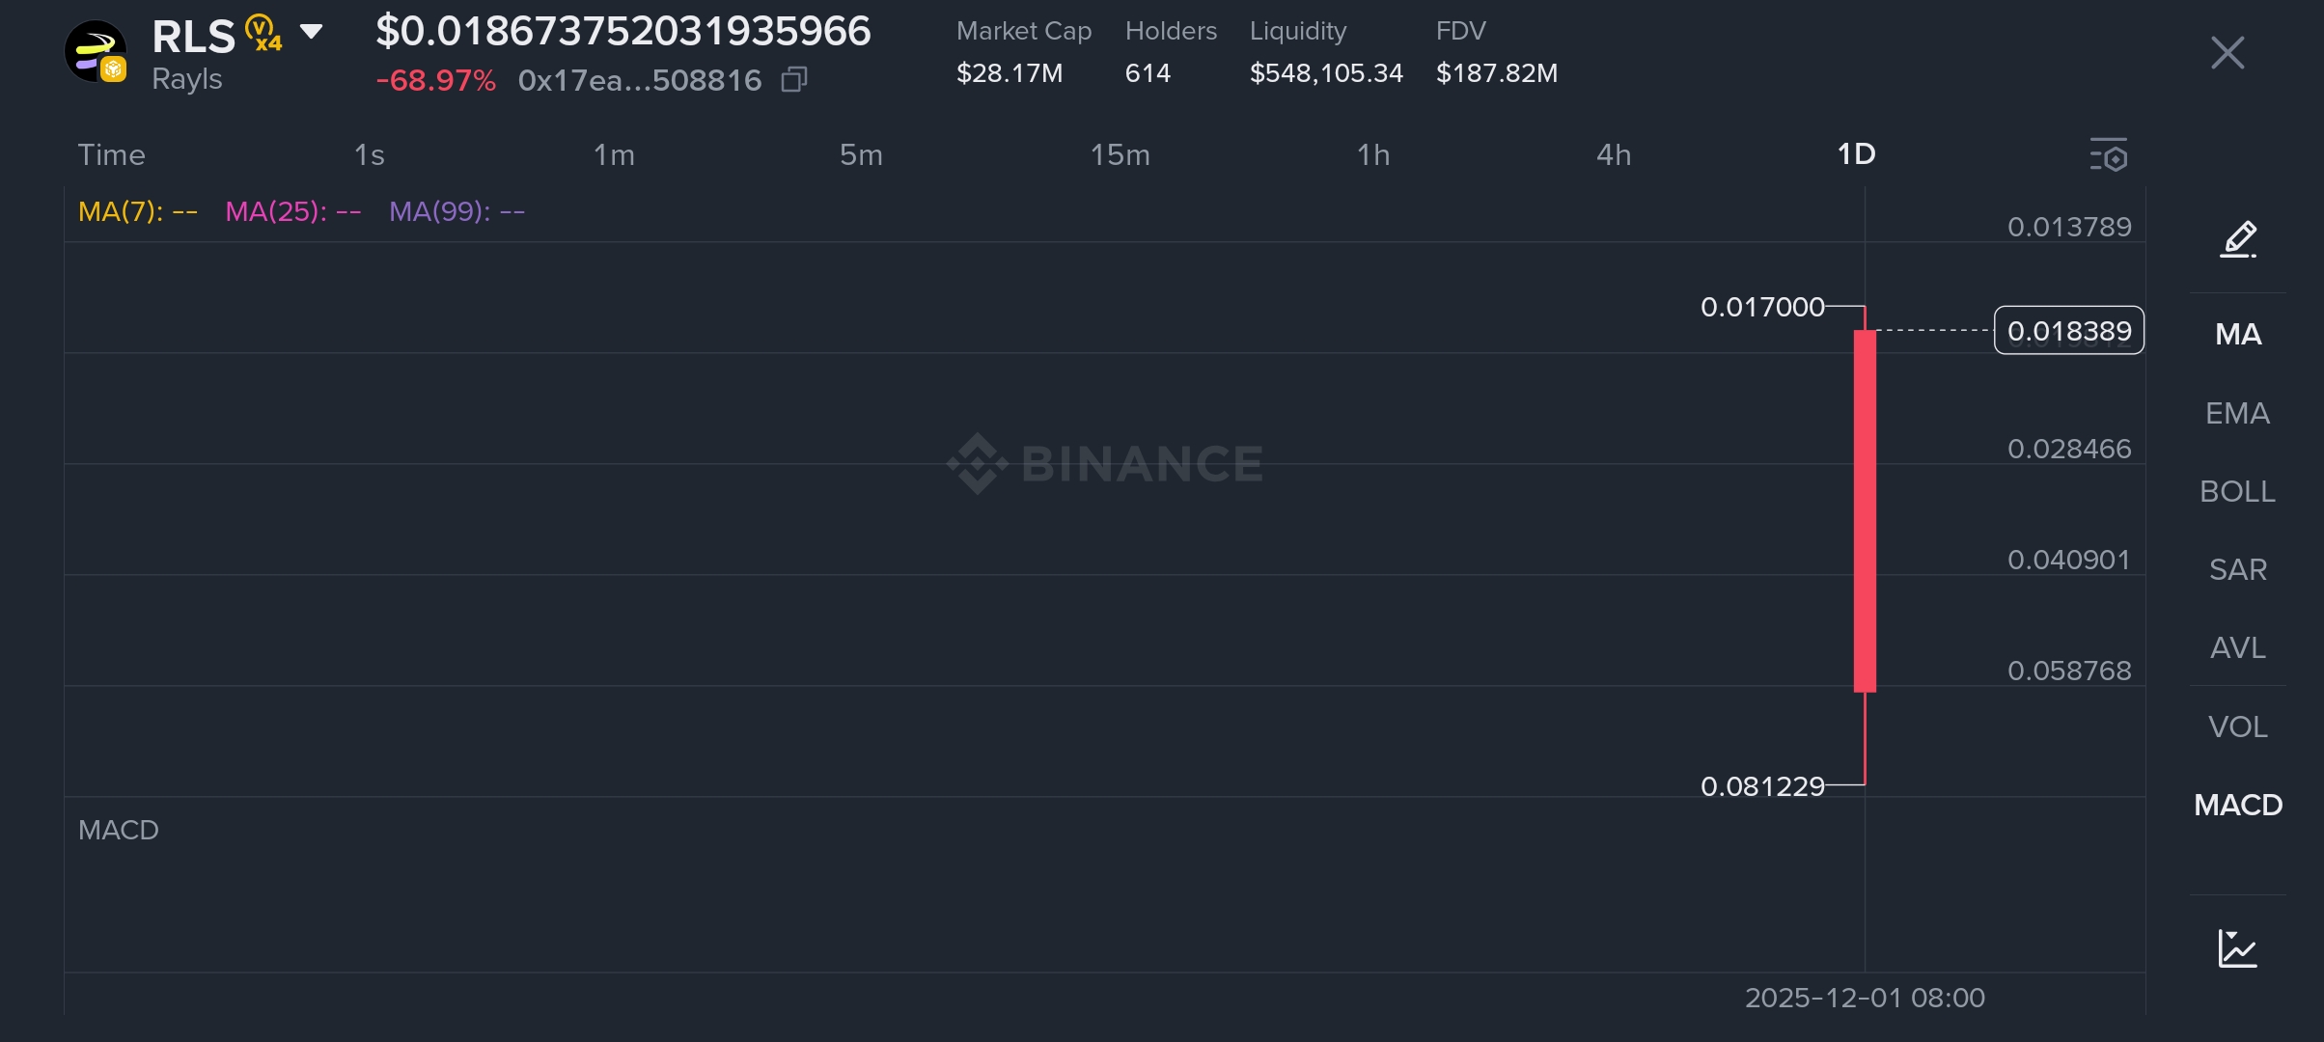Turn on the VOL indicator

[2237, 727]
